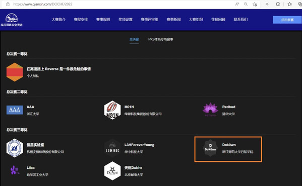Screen dimensions: 302x186
Task: Add page to favorites star icon
Action: [255, 4]
